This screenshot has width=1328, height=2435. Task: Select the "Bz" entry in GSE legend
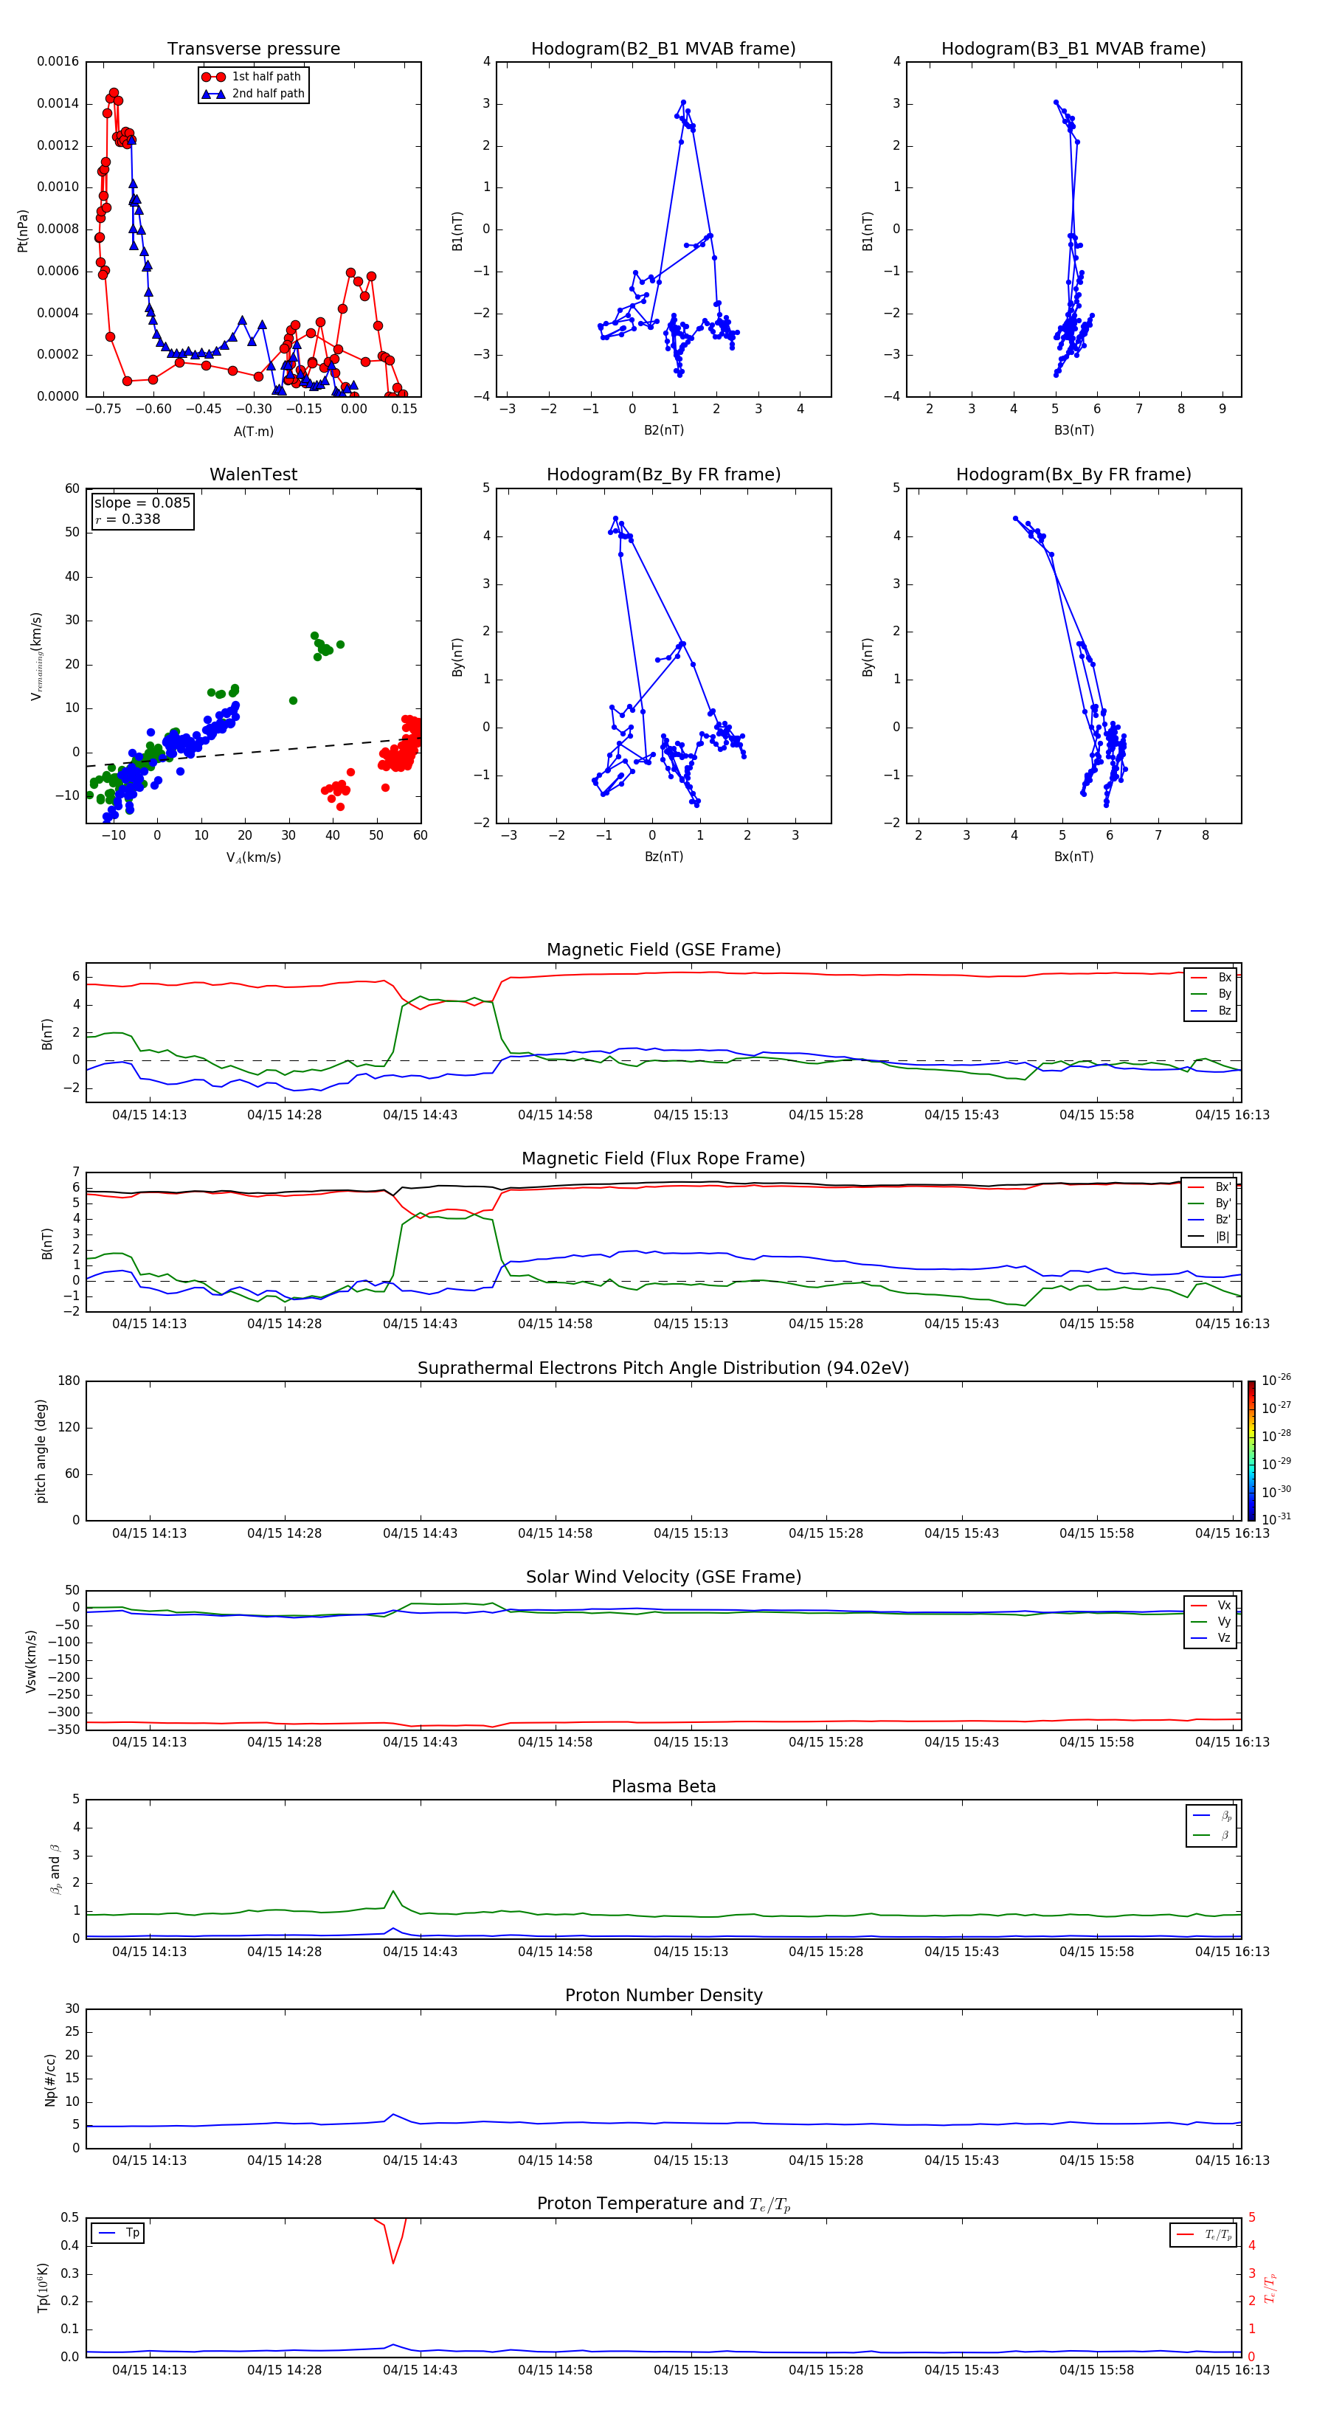click(1211, 1010)
